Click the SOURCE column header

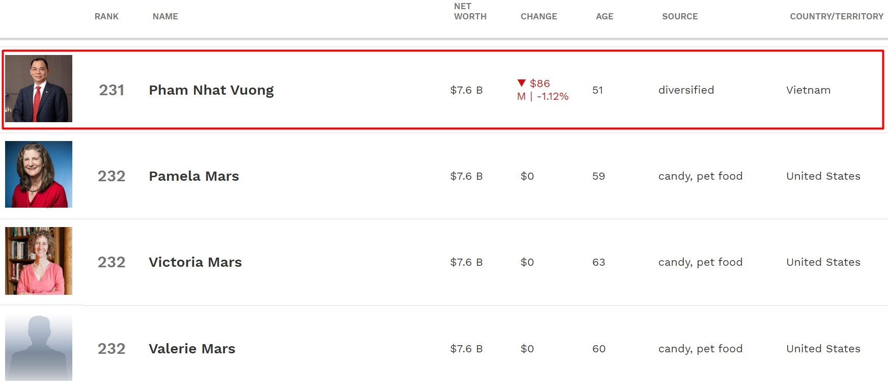click(680, 16)
